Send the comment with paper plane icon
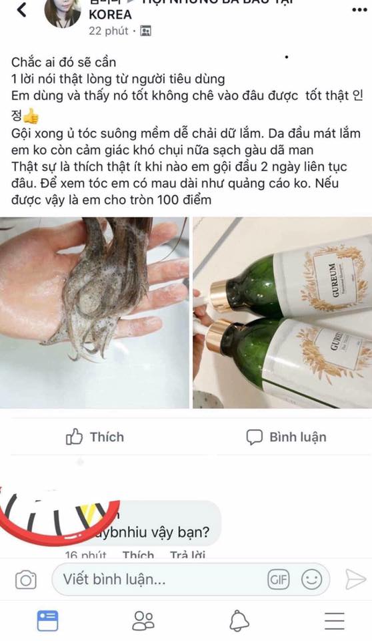The height and width of the screenshot is (641, 372). click(355, 580)
